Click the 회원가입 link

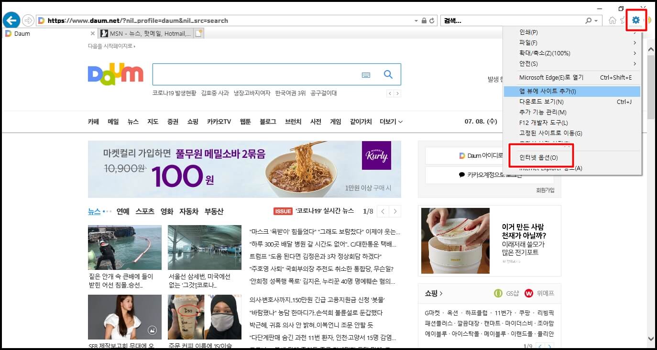point(545,190)
